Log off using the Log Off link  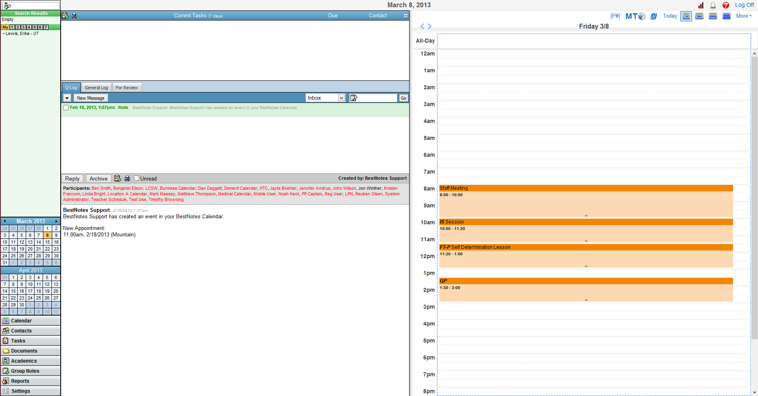(x=745, y=5)
